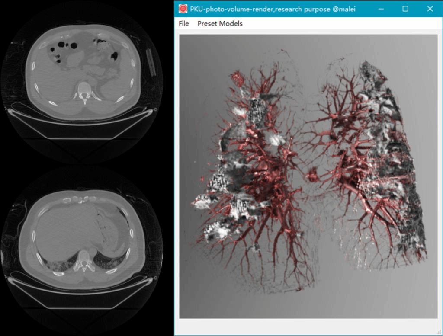Image resolution: width=443 pixels, height=336 pixels.
Task: Open the Preset Models menu
Action: pos(220,24)
